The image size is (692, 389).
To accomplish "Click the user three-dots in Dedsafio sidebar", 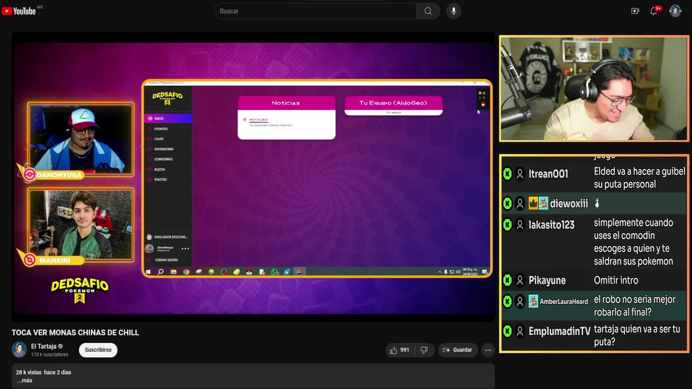I will 185,249.
